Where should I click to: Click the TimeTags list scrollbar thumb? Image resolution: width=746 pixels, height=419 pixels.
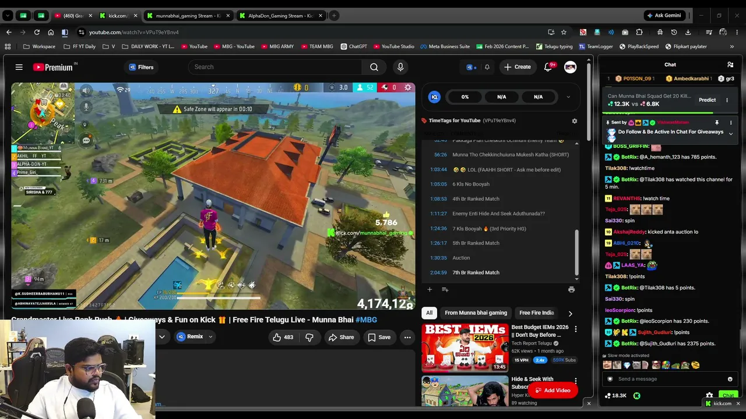[x=577, y=251]
